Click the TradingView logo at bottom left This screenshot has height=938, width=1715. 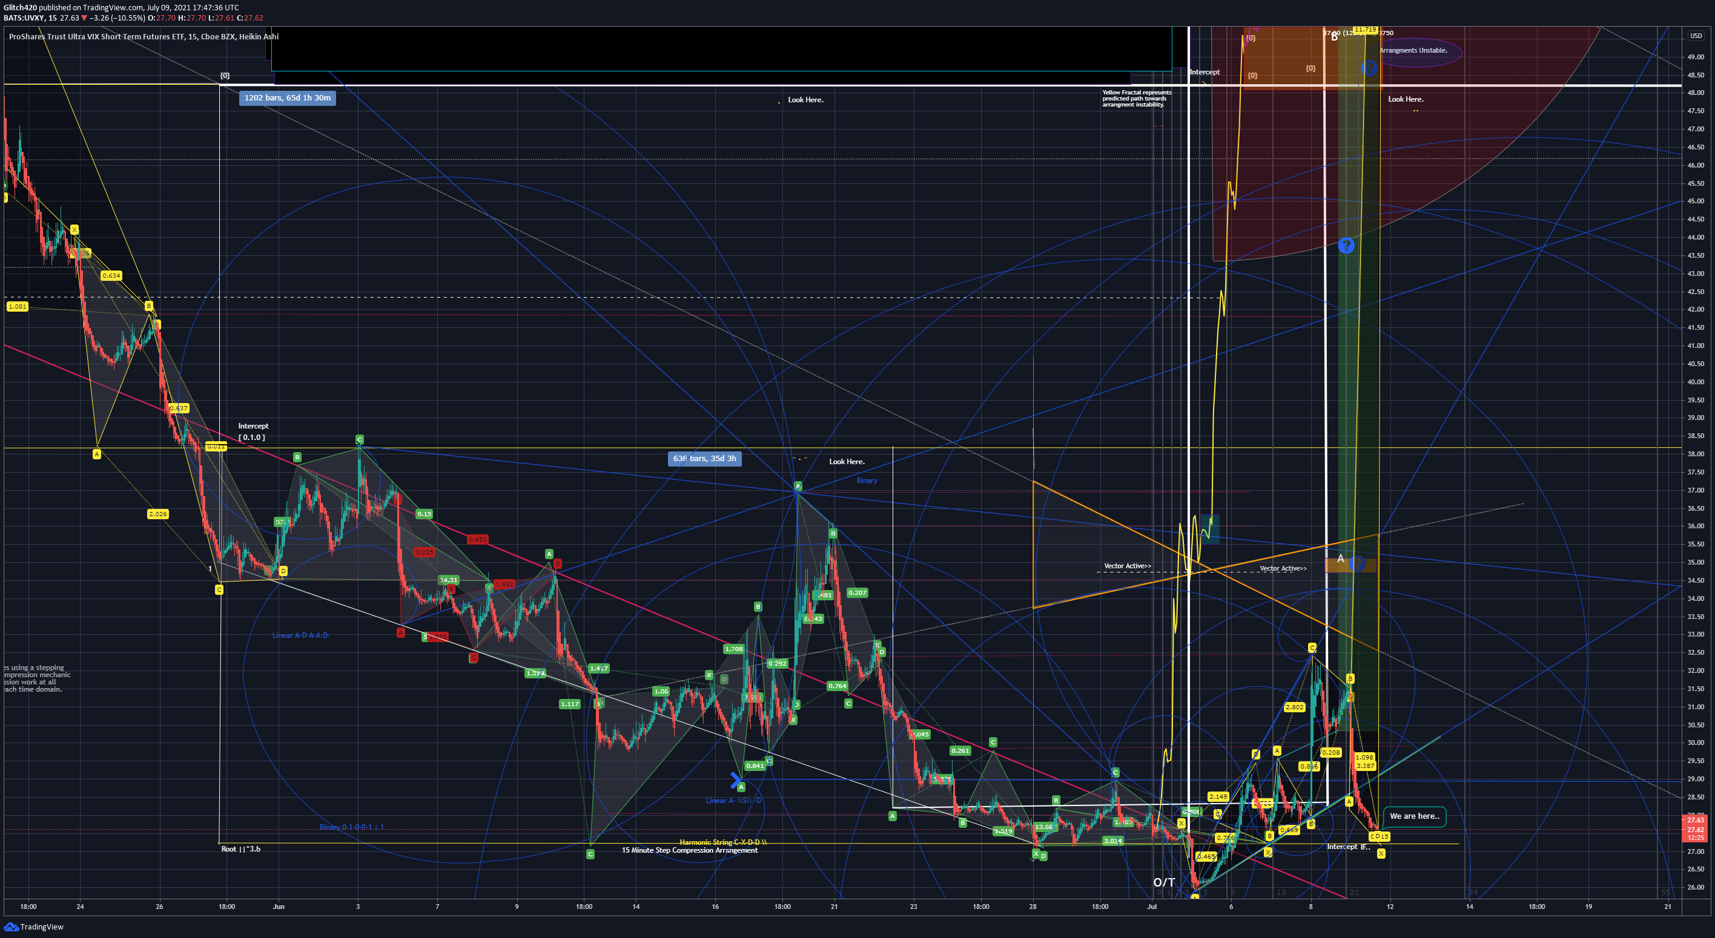pos(33,927)
